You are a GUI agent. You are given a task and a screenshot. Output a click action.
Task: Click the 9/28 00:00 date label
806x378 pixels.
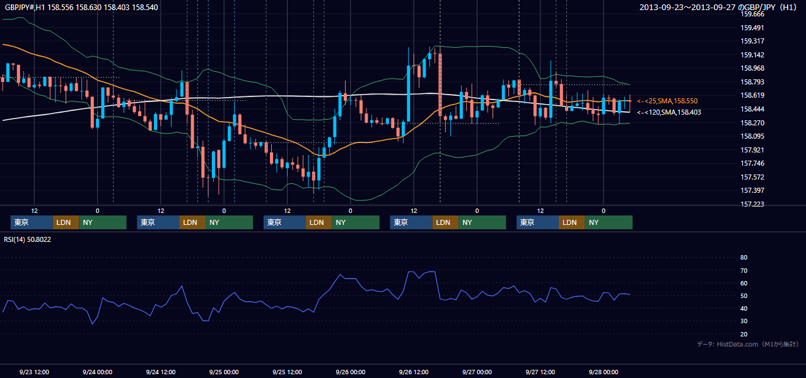[x=603, y=372]
